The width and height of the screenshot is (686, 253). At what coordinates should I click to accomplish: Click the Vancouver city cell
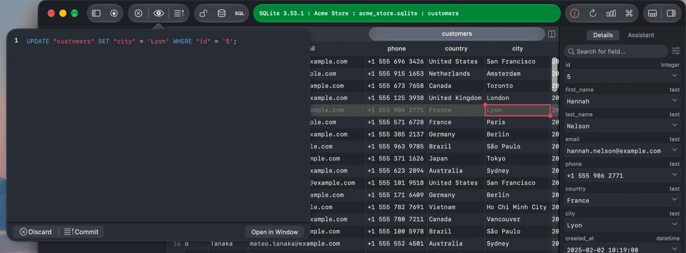[518, 219]
